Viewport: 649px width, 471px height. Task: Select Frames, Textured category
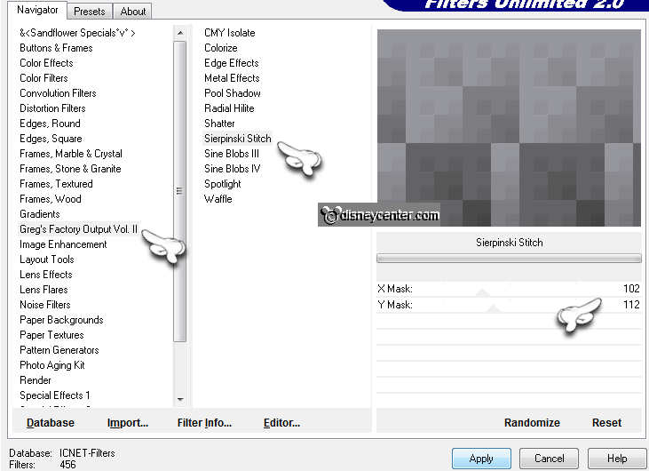click(56, 184)
